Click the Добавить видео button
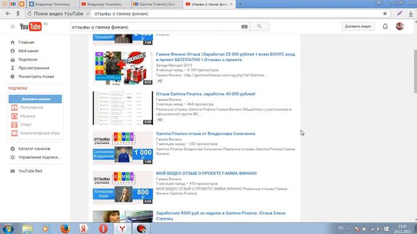Viewport: 417px width, 234px height. tap(358, 26)
